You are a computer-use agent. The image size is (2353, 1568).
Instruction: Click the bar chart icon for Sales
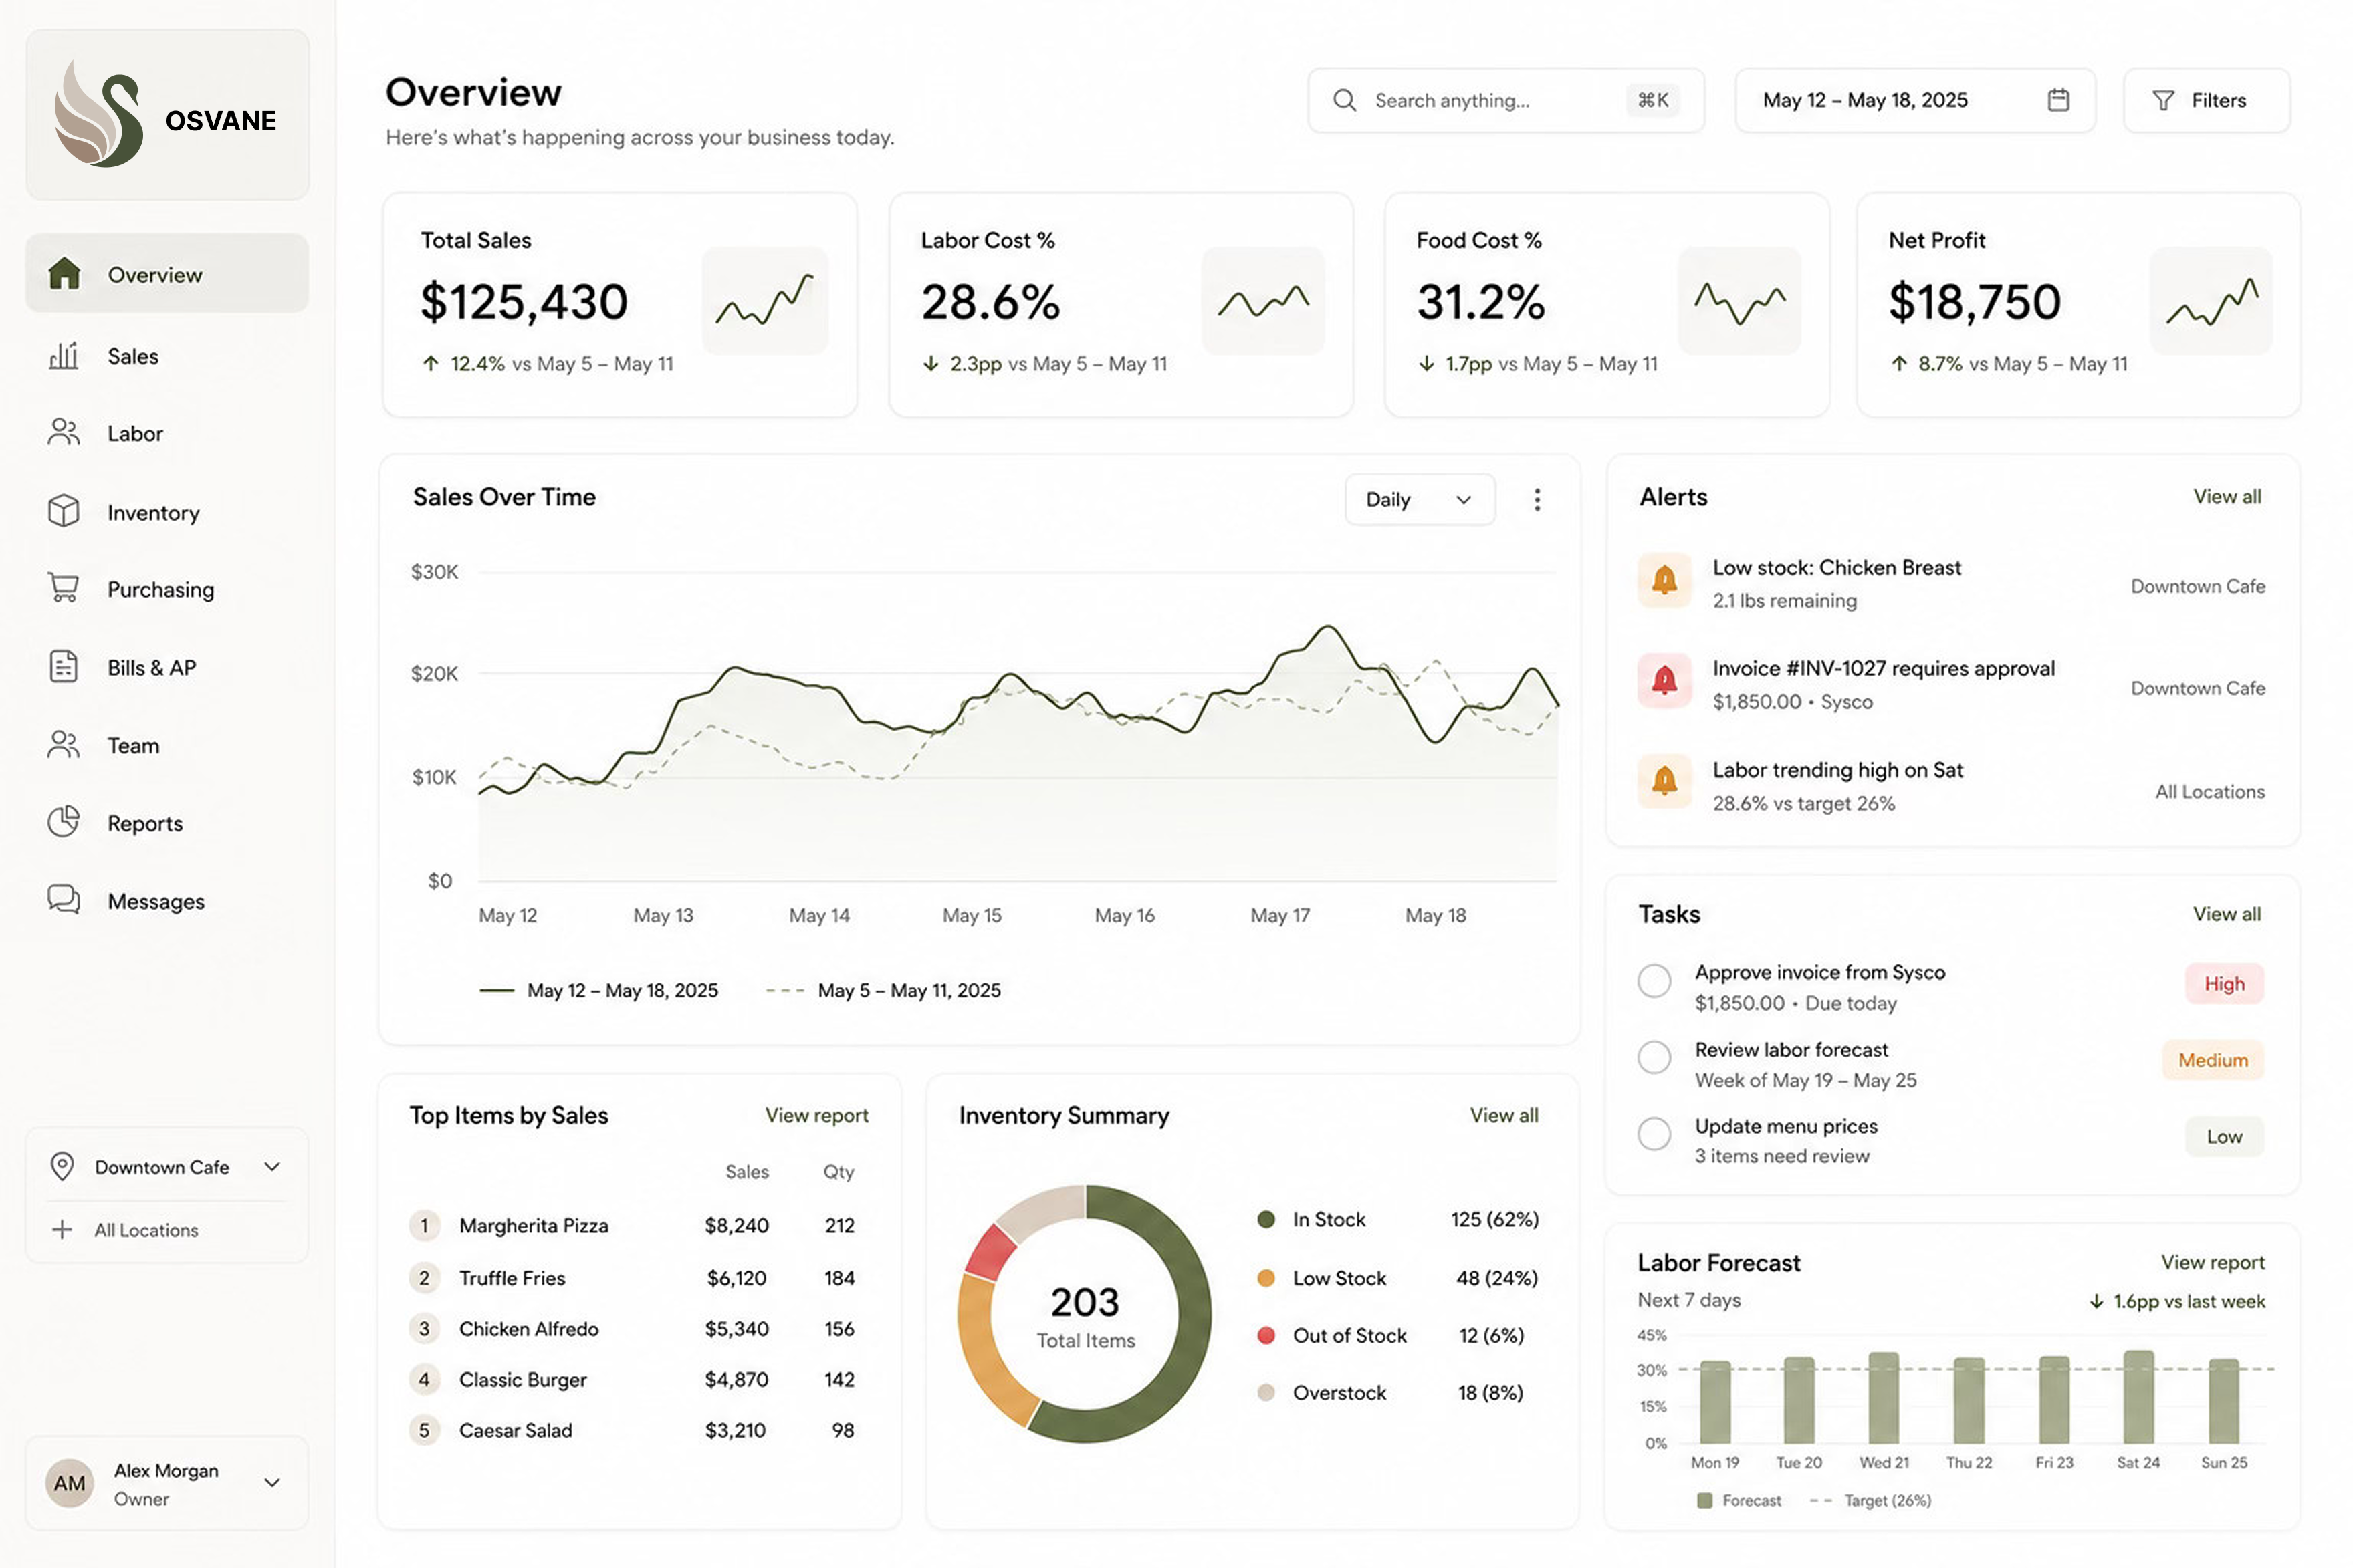click(64, 355)
